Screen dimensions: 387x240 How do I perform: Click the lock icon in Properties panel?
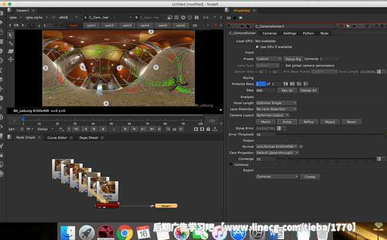pyautogui.click(x=235, y=18)
